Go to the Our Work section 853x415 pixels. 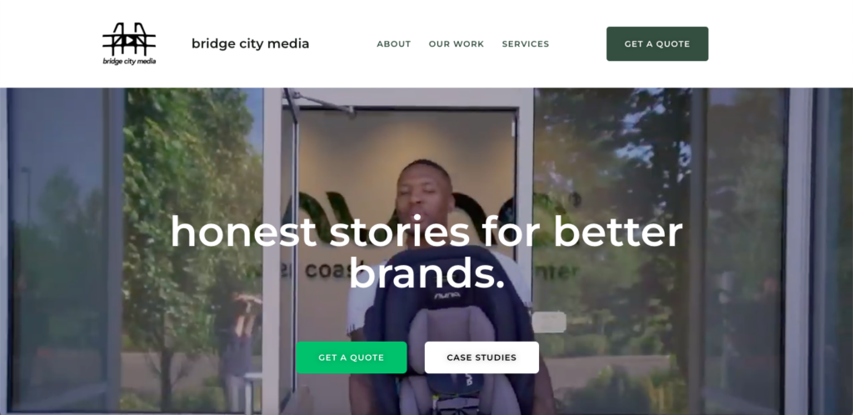click(456, 44)
